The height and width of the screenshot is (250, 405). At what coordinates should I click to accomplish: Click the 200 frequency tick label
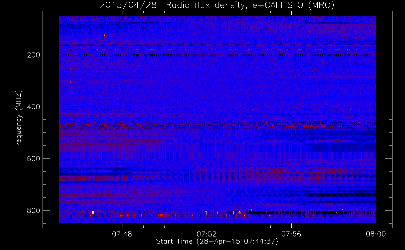[x=33, y=55]
